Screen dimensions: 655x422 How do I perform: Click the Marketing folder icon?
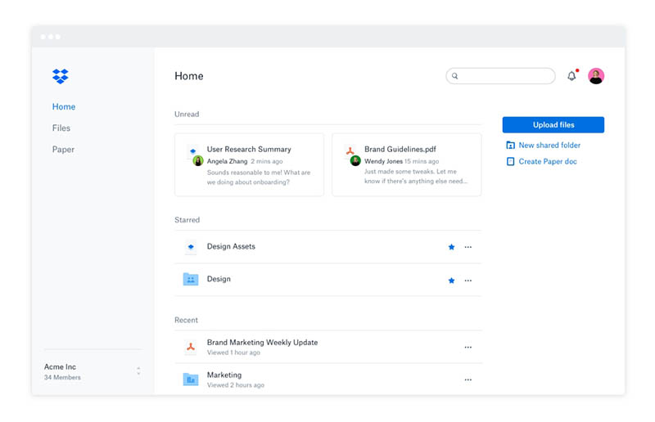(x=191, y=379)
